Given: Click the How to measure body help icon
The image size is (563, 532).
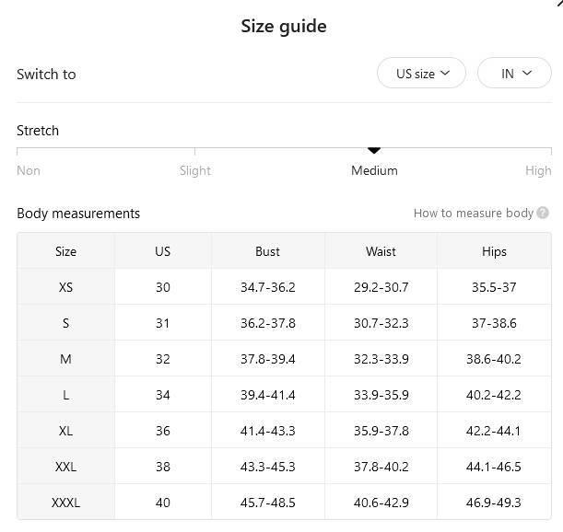Looking at the screenshot, I should pyautogui.click(x=543, y=213).
